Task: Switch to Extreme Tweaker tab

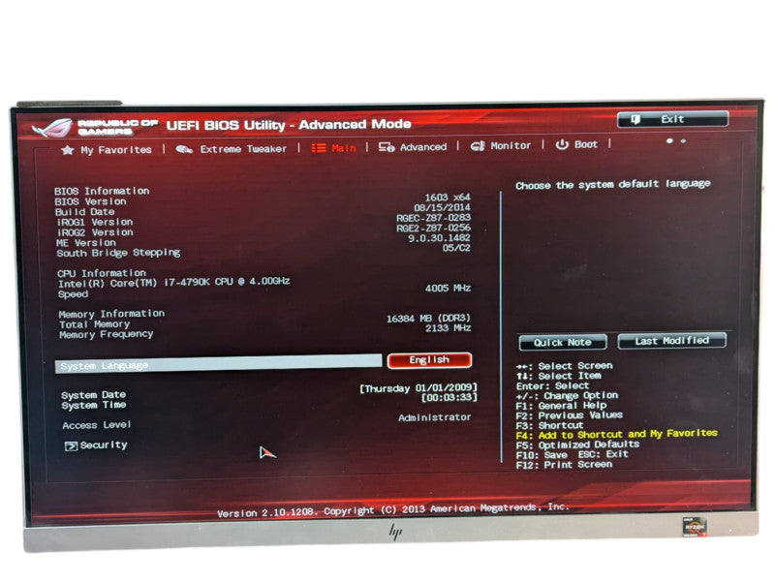Action: (x=232, y=149)
